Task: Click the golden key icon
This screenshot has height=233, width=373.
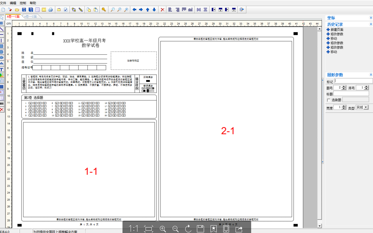Action: [104, 10]
